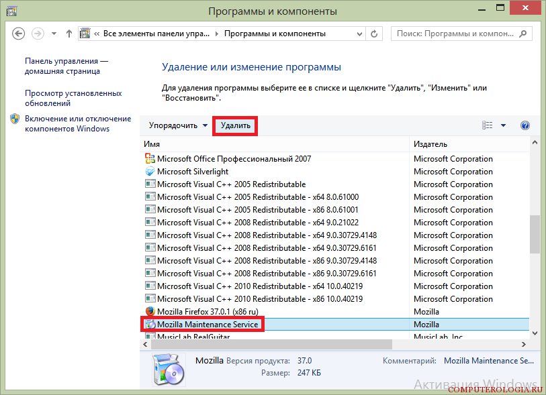Click icon of Visual C++ 2005 x86 8.0.61001
Screen dimensions: 546x395
(150, 210)
